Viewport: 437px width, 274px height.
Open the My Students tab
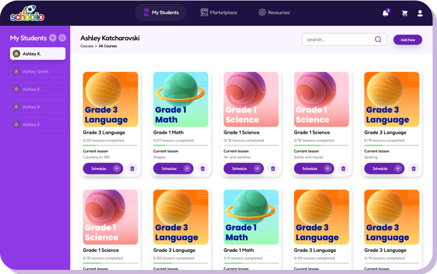pos(161,12)
